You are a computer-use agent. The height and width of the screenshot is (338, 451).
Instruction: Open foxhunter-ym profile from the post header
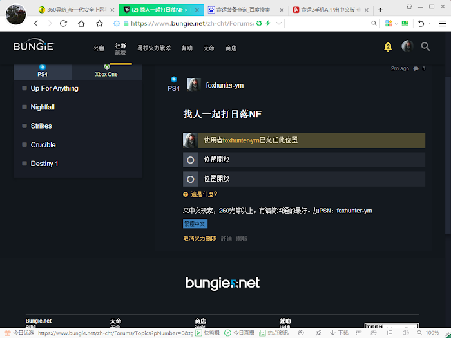point(225,86)
